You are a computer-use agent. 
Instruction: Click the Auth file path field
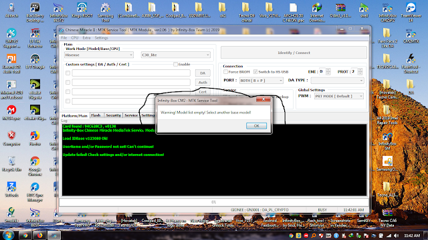click(x=131, y=82)
